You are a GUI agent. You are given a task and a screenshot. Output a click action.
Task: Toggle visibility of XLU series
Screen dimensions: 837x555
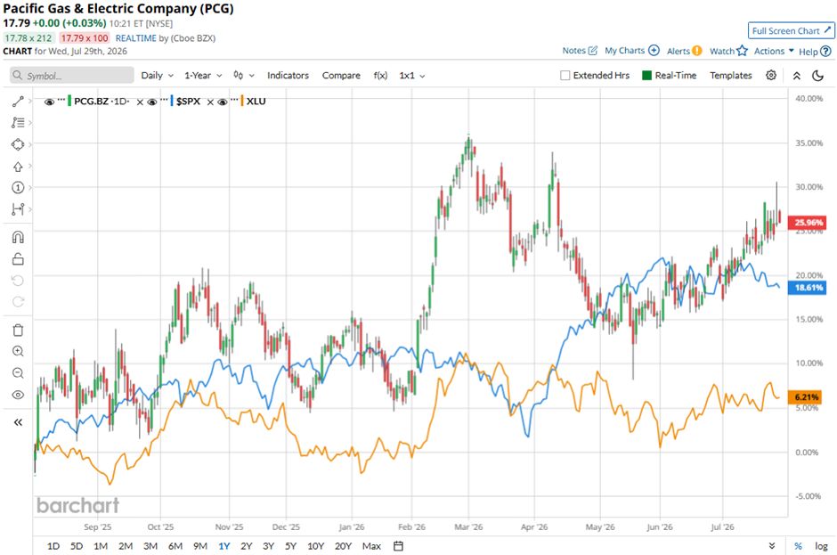tap(223, 102)
